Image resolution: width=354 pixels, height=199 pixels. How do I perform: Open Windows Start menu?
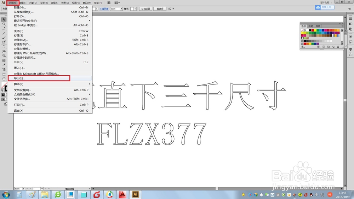coord(6,194)
